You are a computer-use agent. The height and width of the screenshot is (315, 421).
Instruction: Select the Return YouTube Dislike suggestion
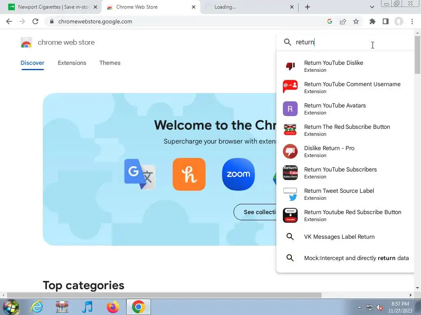pyautogui.click(x=345, y=66)
